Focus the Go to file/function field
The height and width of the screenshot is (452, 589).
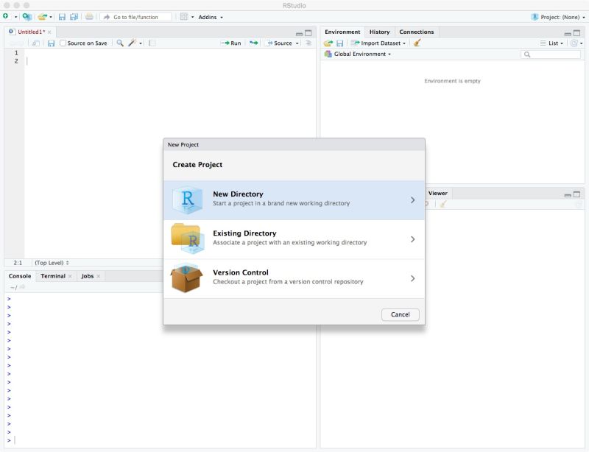136,17
